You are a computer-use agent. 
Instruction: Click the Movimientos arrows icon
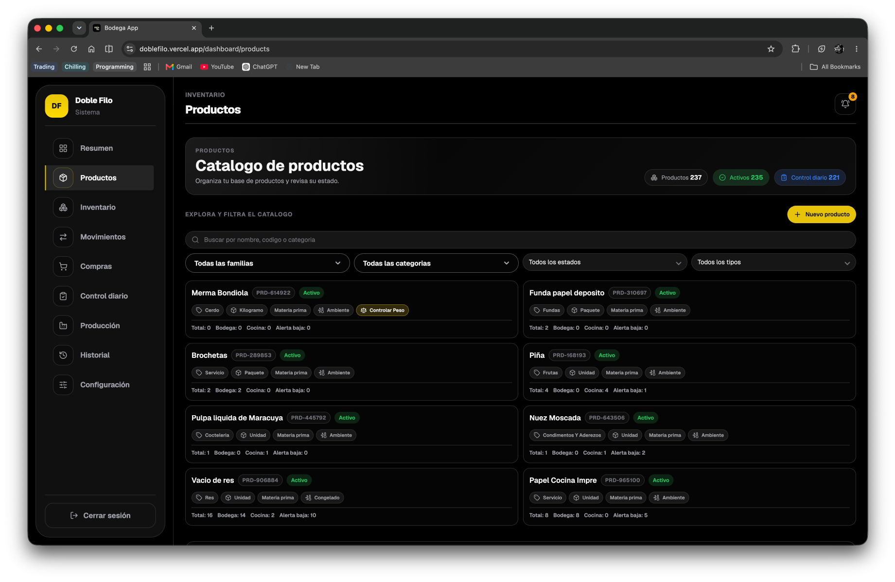coord(63,237)
